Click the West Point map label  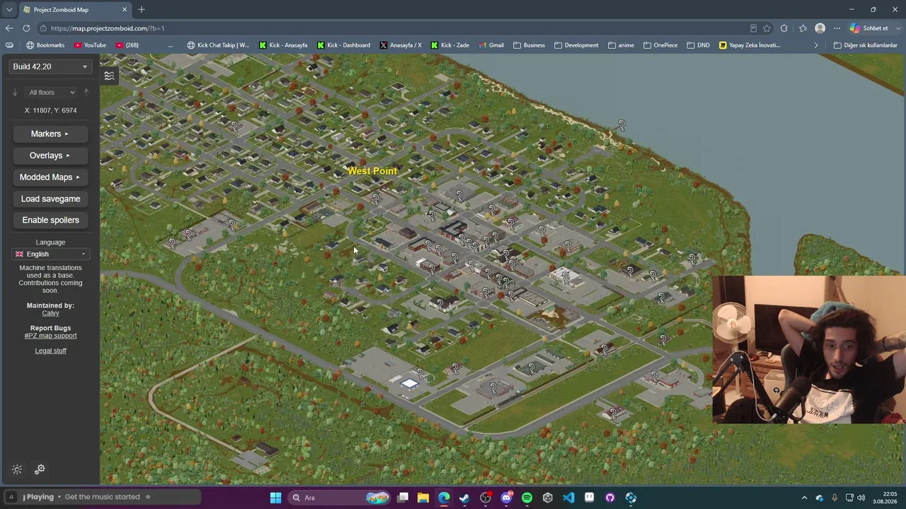tap(372, 171)
